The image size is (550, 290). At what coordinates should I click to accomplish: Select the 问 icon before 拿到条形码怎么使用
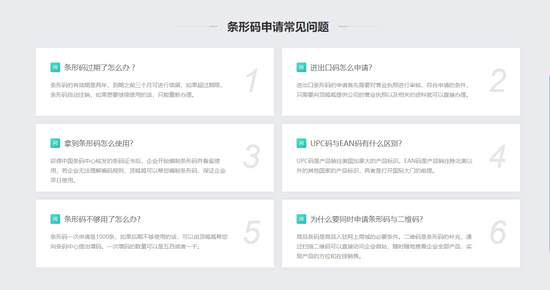tap(55, 143)
